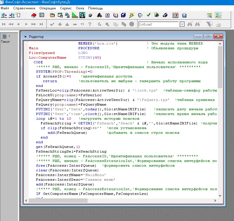Click the bug debug icon

tap(157, 15)
